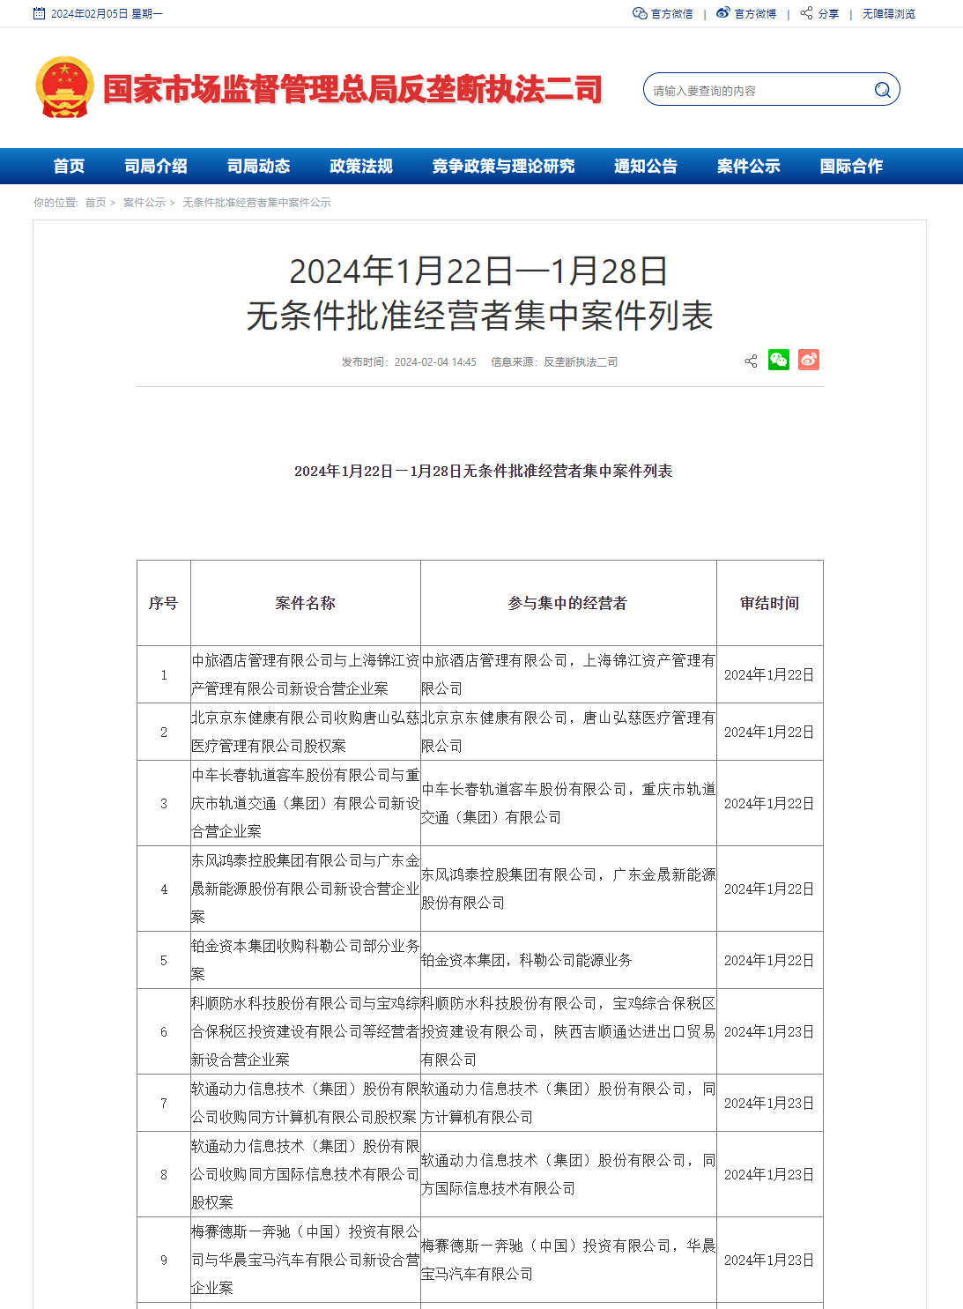Share article via red Weibo icon

pos(809,360)
